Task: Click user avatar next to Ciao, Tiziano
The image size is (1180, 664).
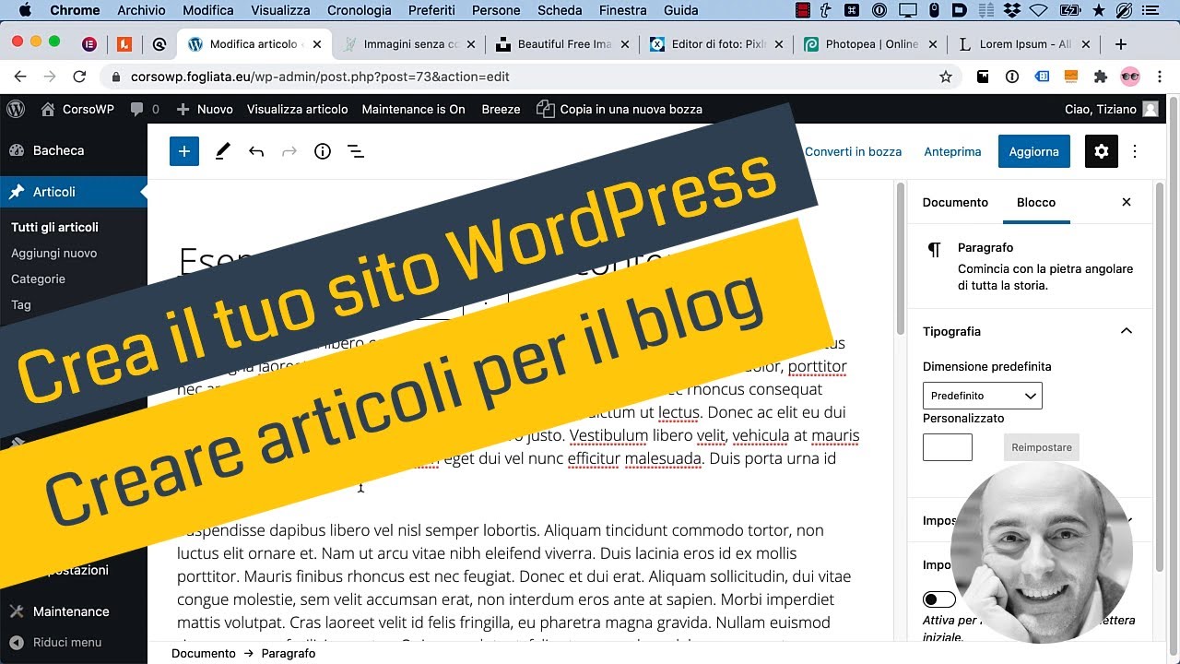Action: 1150,109
